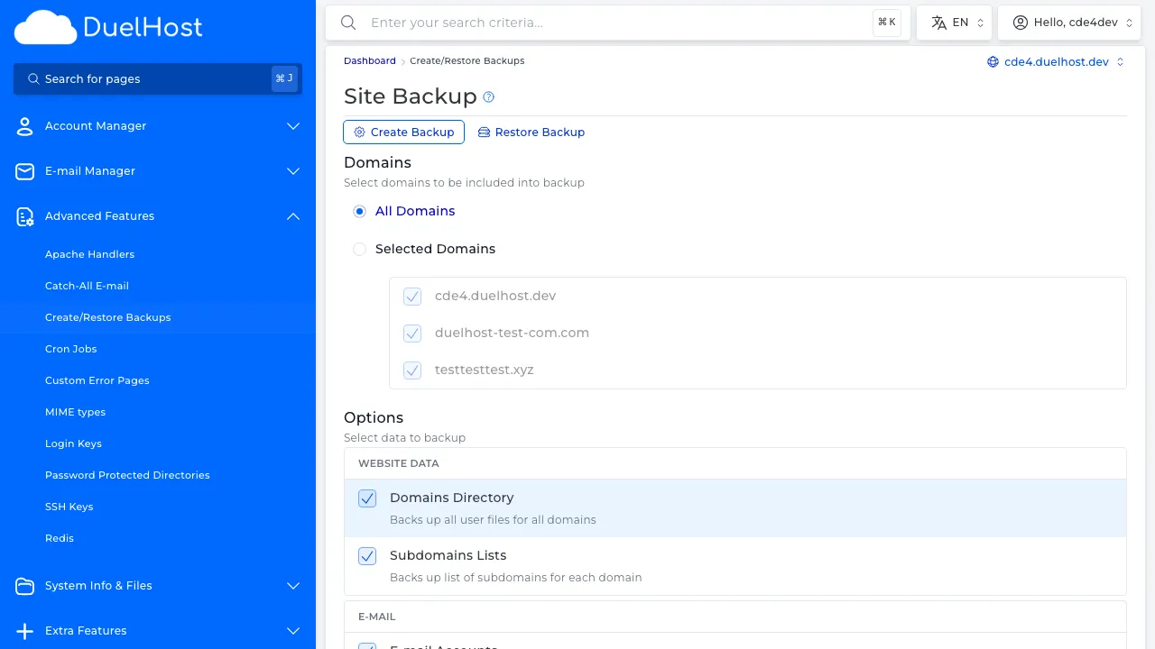Open the Cron Jobs sidebar entry

coord(71,349)
